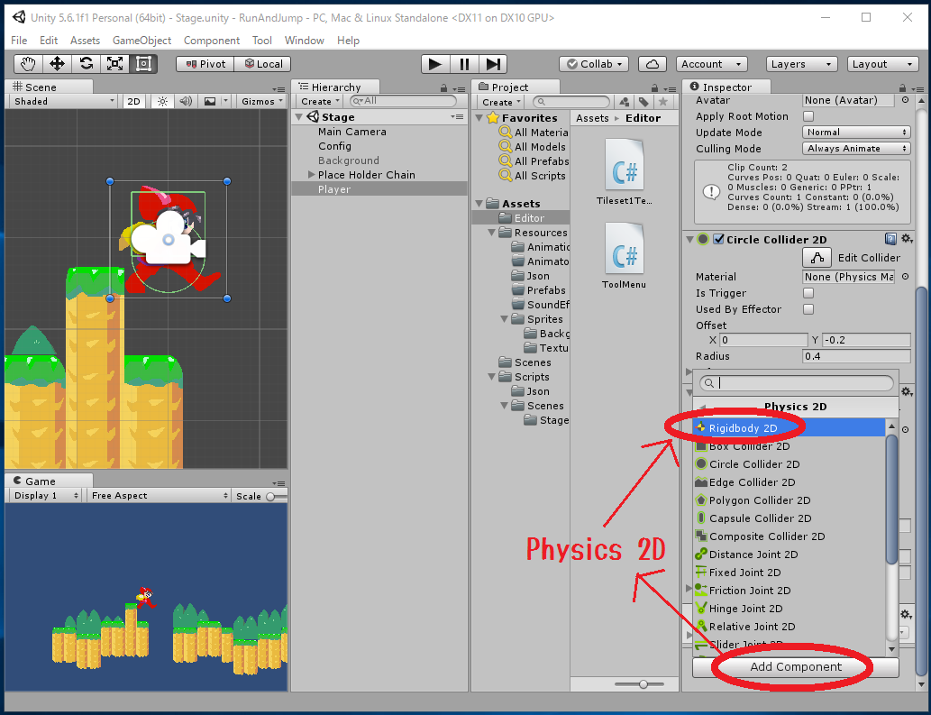The width and height of the screenshot is (931, 715).
Task: Toggle scene lighting sun icon
Action: [x=162, y=101]
